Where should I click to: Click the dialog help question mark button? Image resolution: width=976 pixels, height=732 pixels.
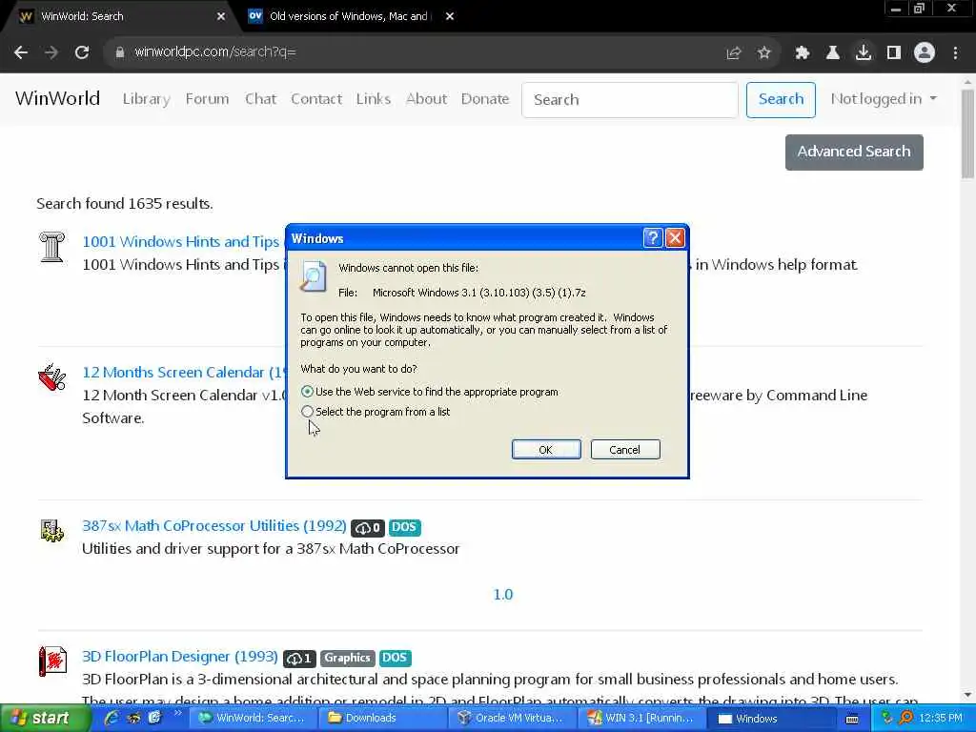(x=652, y=237)
